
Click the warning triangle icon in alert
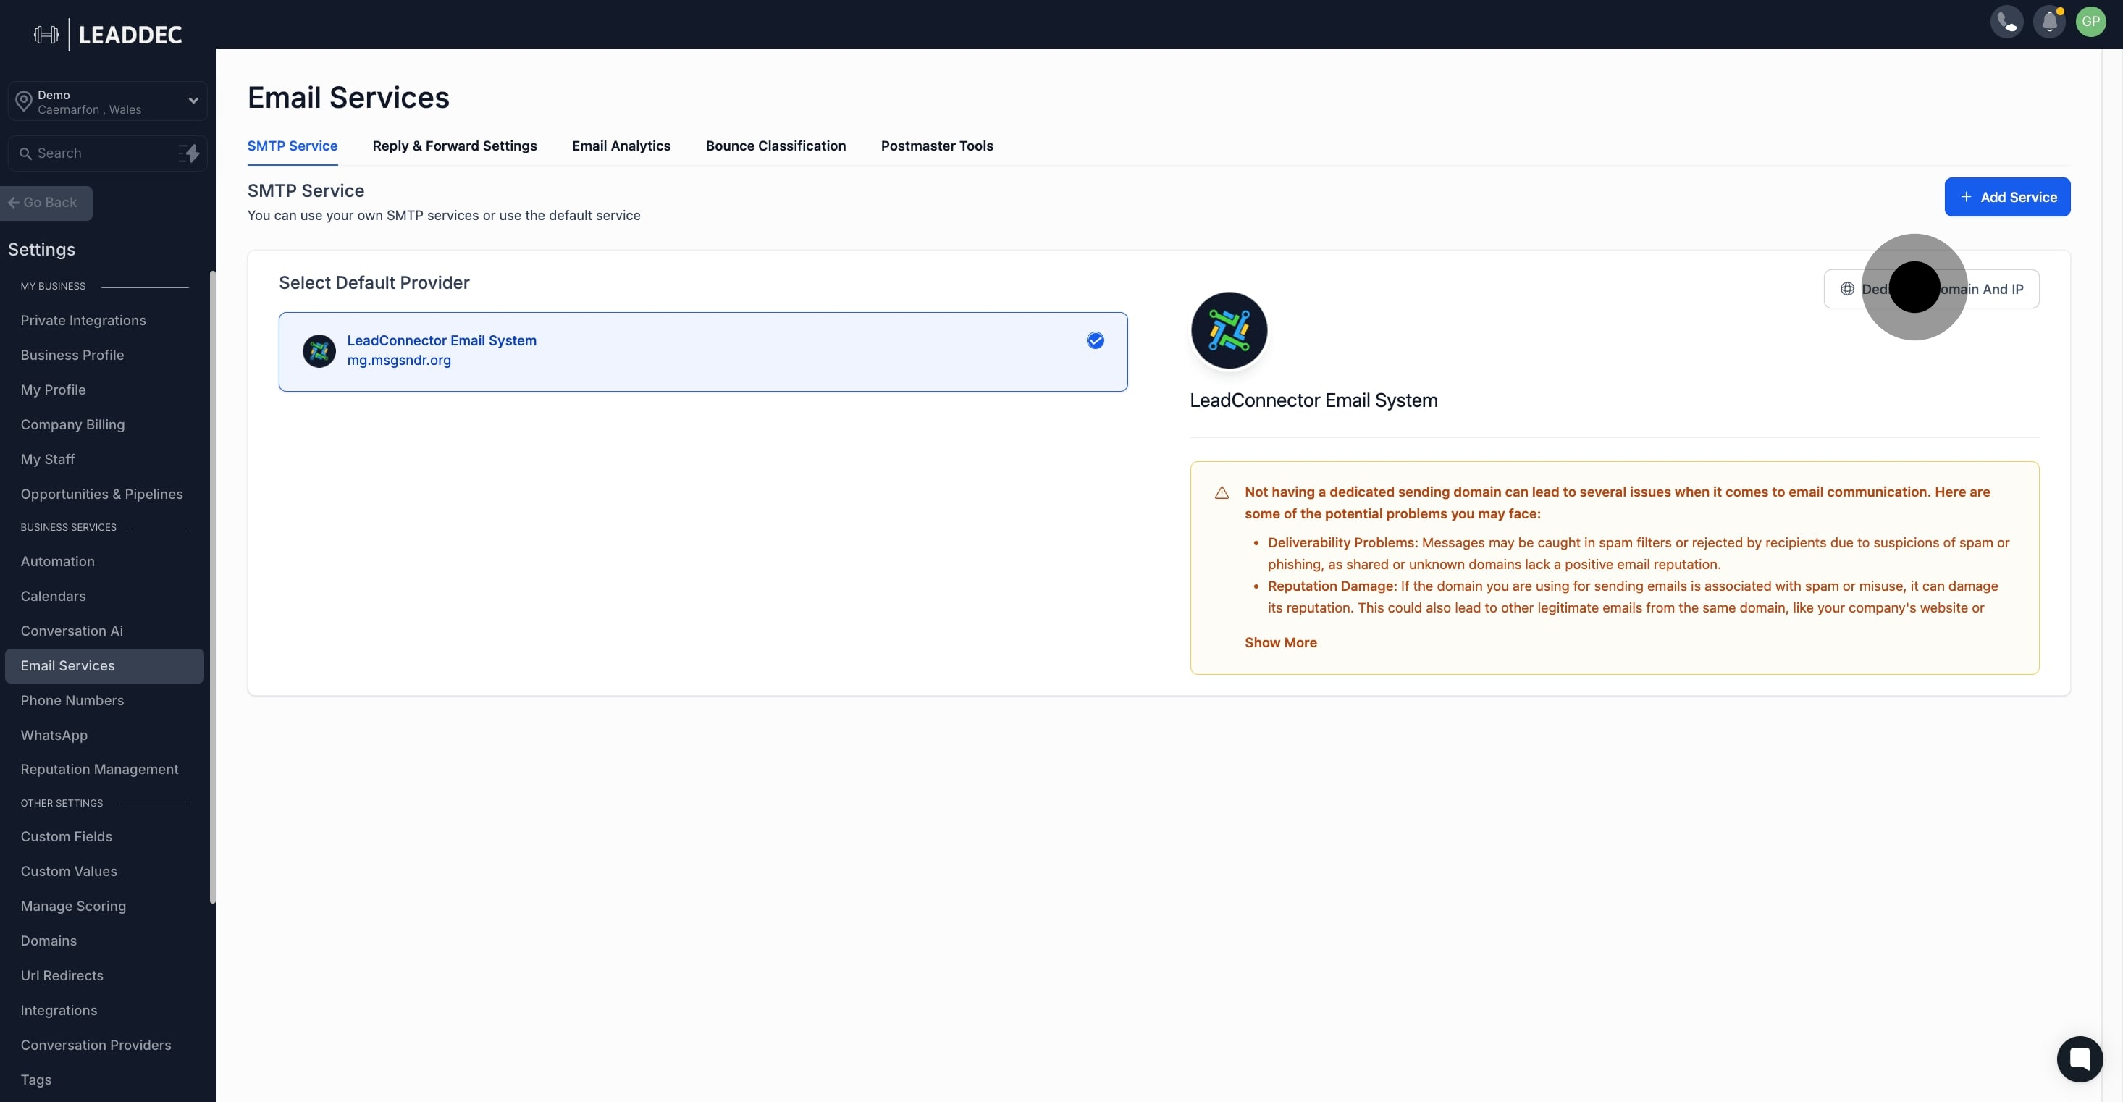click(1222, 493)
